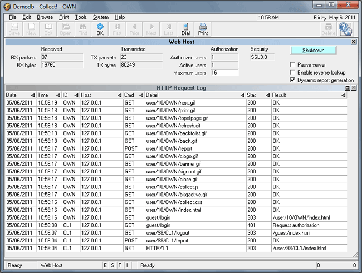Screen dimensions: 362x273
Task: Sort by the Detail column arrow
Action: (242, 95)
